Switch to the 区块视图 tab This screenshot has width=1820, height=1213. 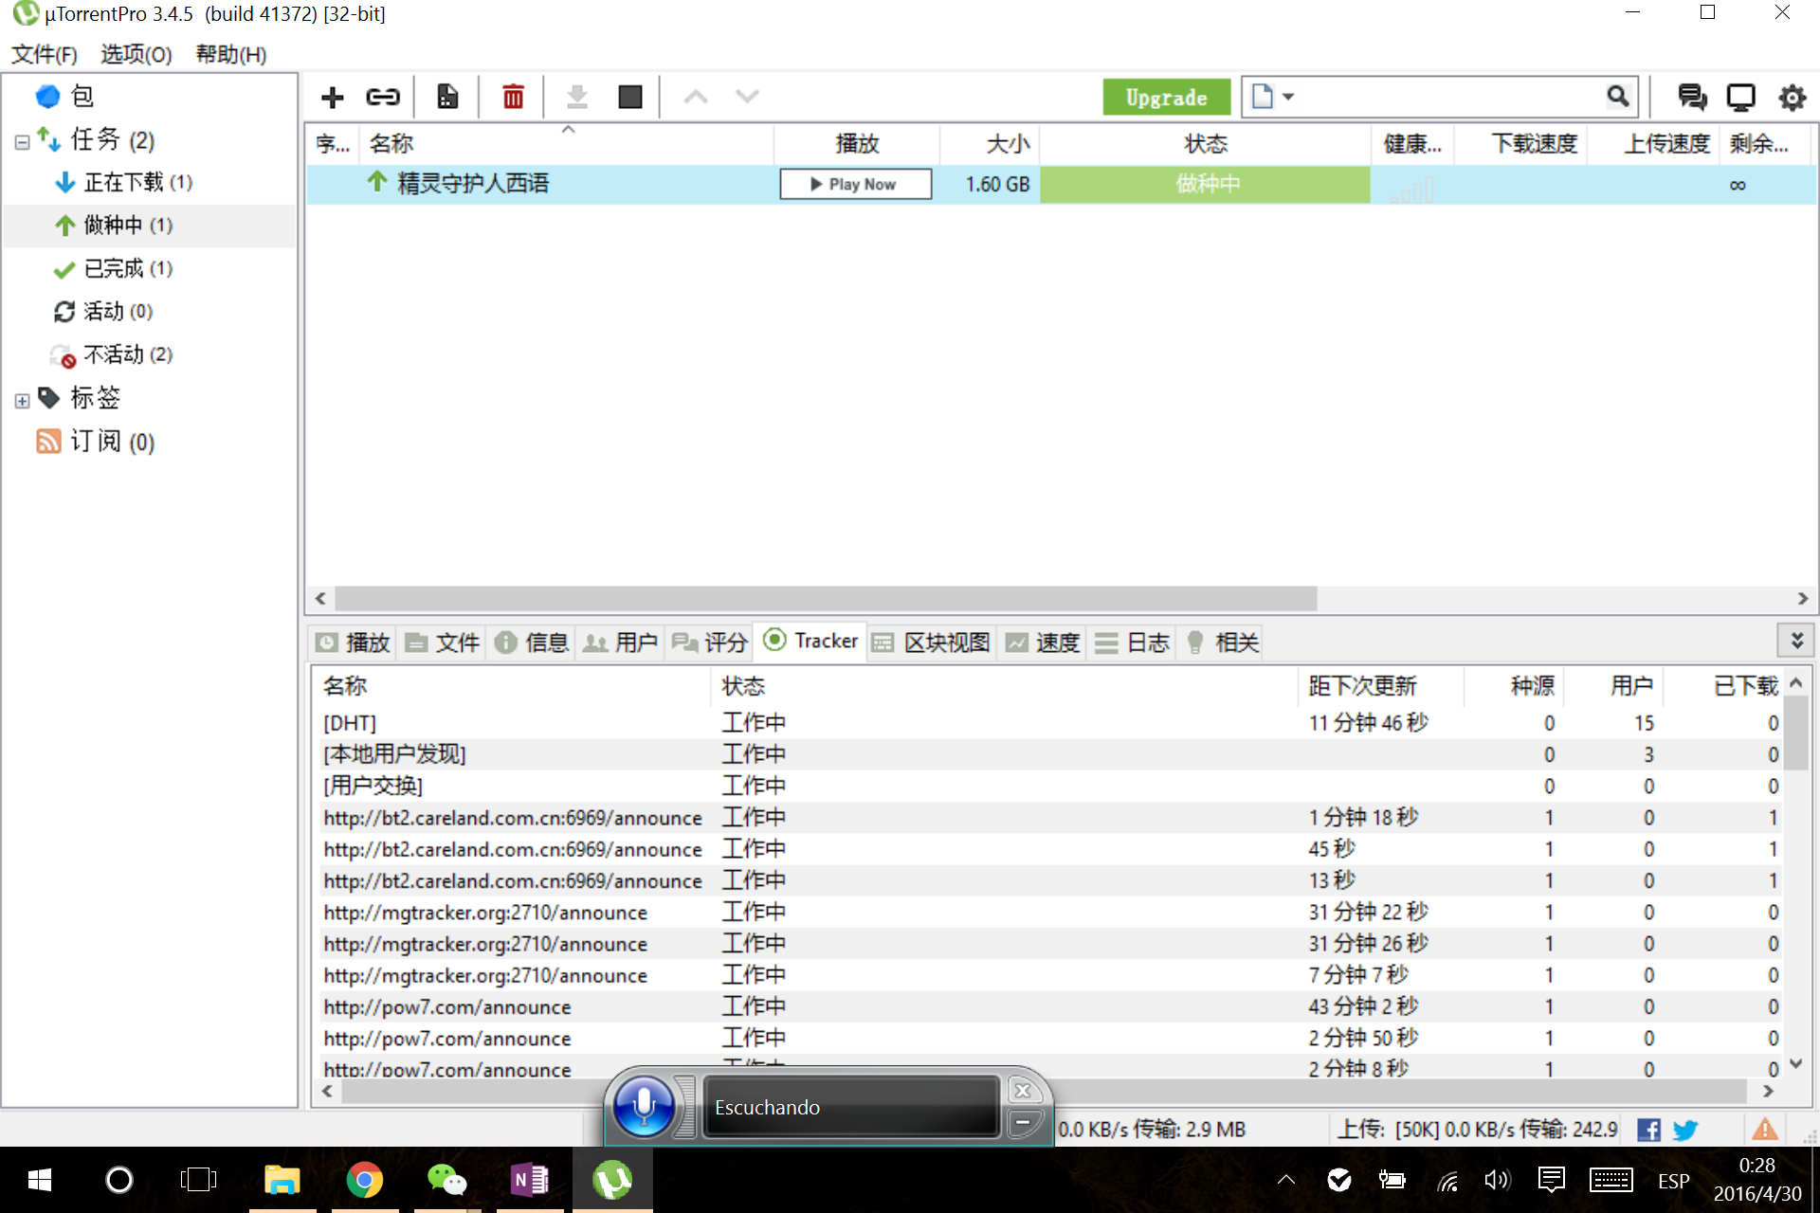coord(931,643)
